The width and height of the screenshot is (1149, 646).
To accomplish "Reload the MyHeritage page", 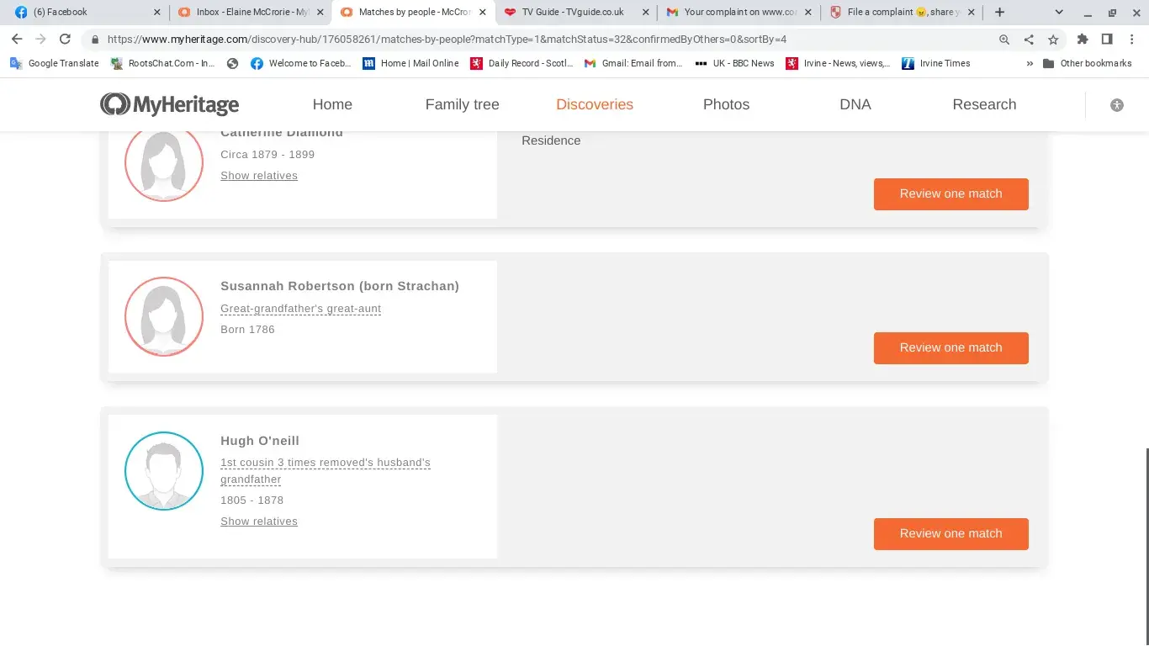I will 65,40.
